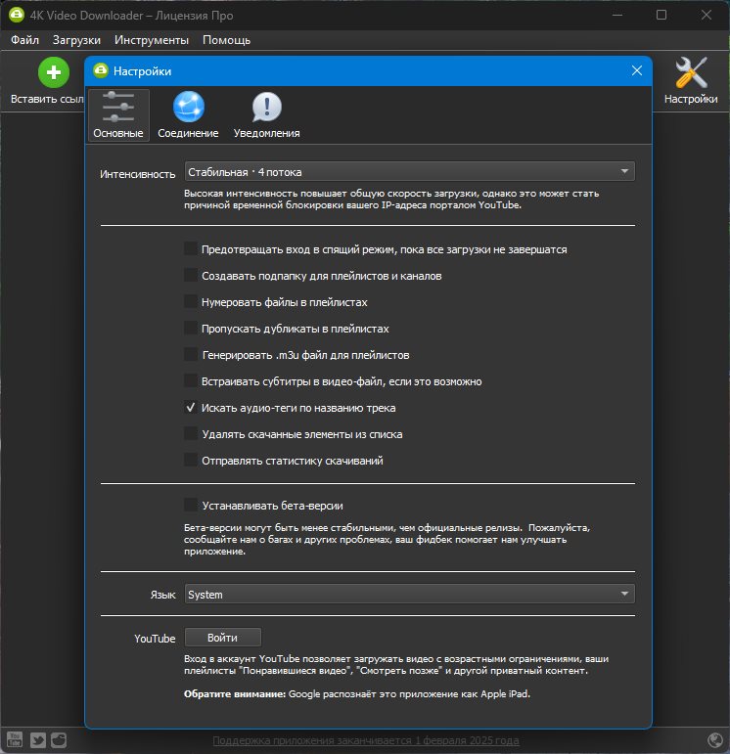
Task: Select the Основные sliders tab
Action: (118, 115)
